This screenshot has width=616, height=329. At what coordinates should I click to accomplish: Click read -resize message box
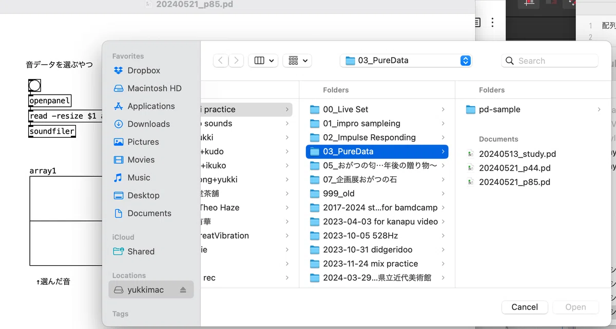[65, 116]
